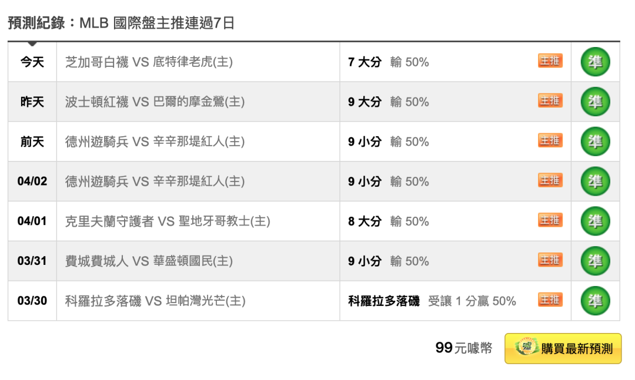635x380 pixels.
Task: Open the 科羅拉多落磯 VS 坦帕灣光芒 game
Action: (x=155, y=301)
